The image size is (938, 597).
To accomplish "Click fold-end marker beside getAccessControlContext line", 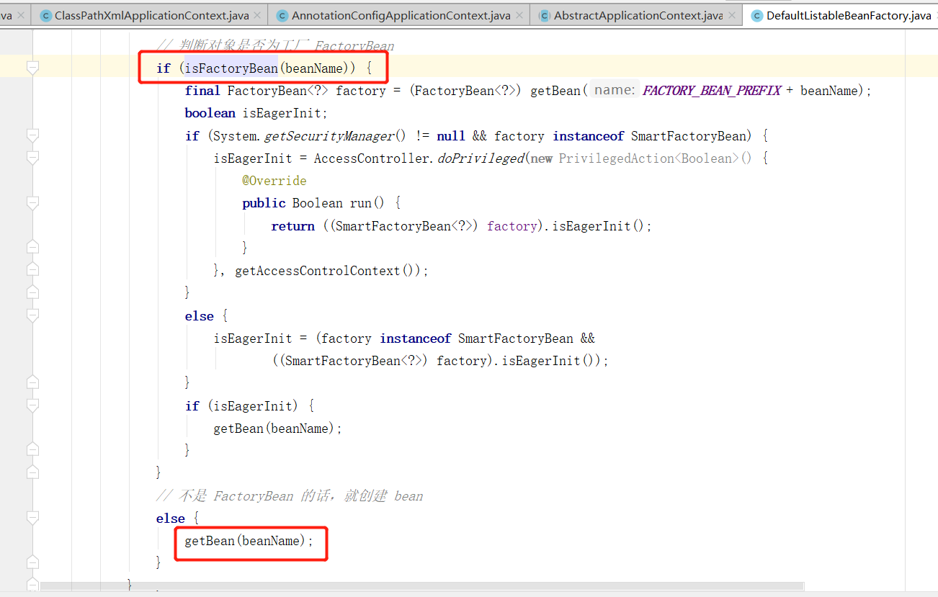I will click(32, 270).
